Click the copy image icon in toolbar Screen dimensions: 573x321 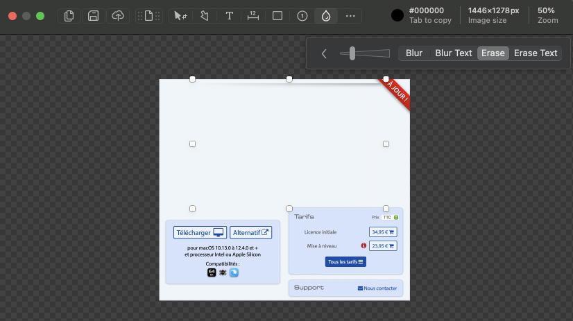tap(69, 16)
